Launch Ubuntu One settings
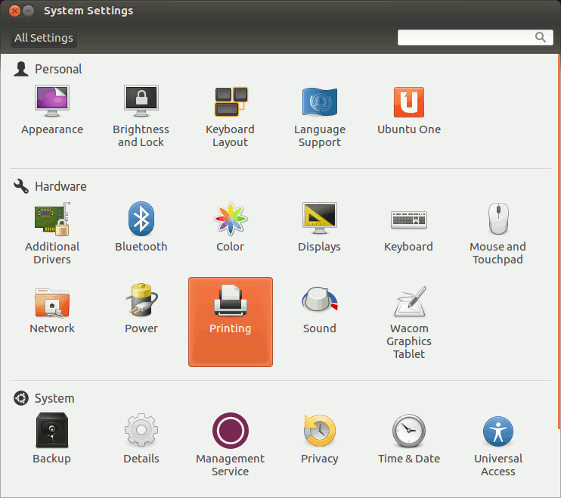The image size is (561, 498). click(408, 102)
